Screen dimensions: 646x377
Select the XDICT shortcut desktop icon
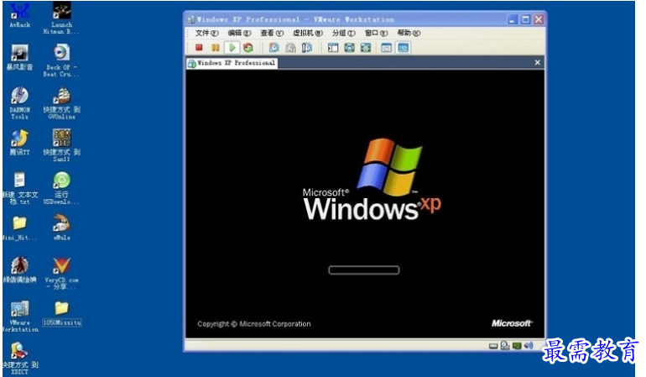click(x=19, y=359)
